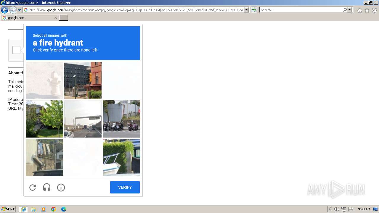Restore down the Internet Explorer window
379x213 pixels.
[x=370, y=3]
